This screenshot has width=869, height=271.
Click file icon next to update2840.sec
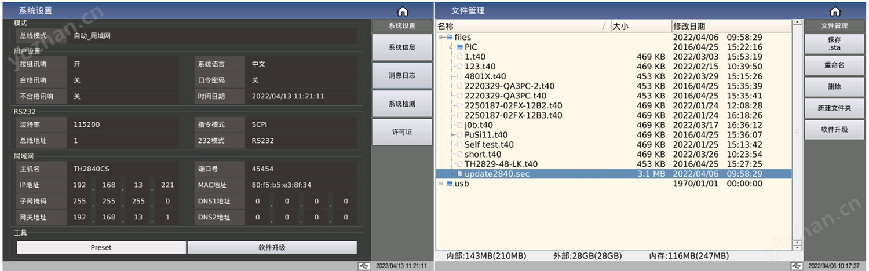[460, 174]
